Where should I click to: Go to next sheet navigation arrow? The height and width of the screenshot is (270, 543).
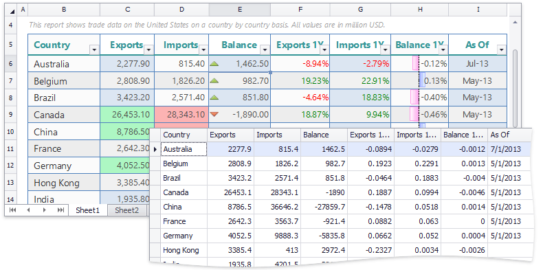44,210
